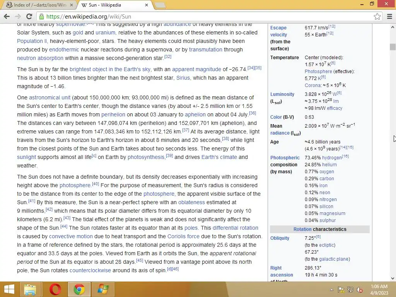Screen dimensions: 396x297
Task: Open the ecliptic link
Action: pos(326,245)
